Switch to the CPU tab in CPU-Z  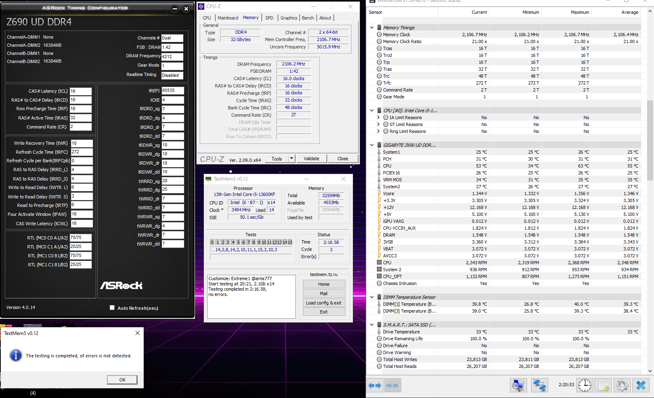point(207,18)
